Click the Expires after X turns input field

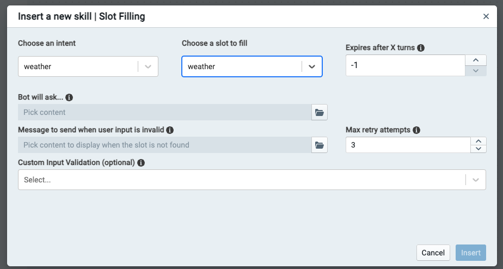point(405,65)
